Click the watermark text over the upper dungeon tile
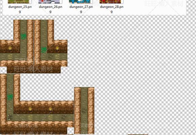Image resolution: width=196 pixels, height=135 pixels. coord(33,69)
